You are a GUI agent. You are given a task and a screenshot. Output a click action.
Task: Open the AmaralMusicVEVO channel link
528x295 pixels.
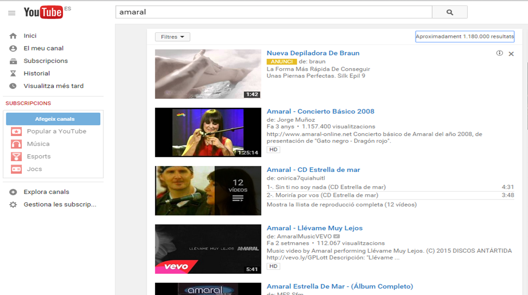[x=305, y=236]
